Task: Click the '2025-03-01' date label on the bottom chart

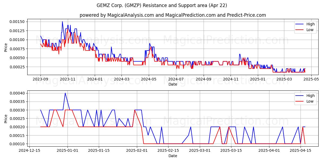Action: tap(200, 151)
